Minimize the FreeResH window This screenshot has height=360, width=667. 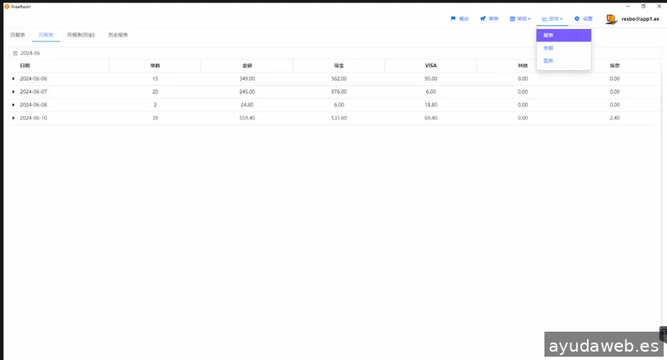click(628, 7)
